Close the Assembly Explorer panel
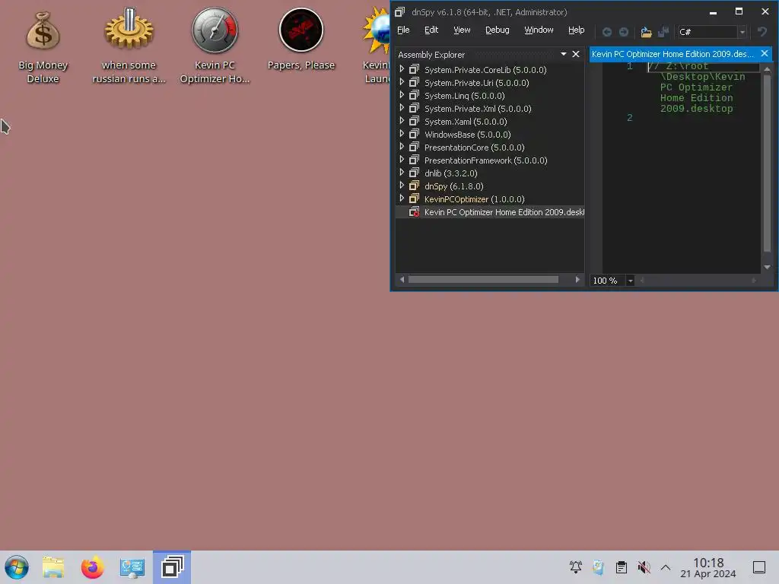This screenshot has width=779, height=584. point(576,54)
